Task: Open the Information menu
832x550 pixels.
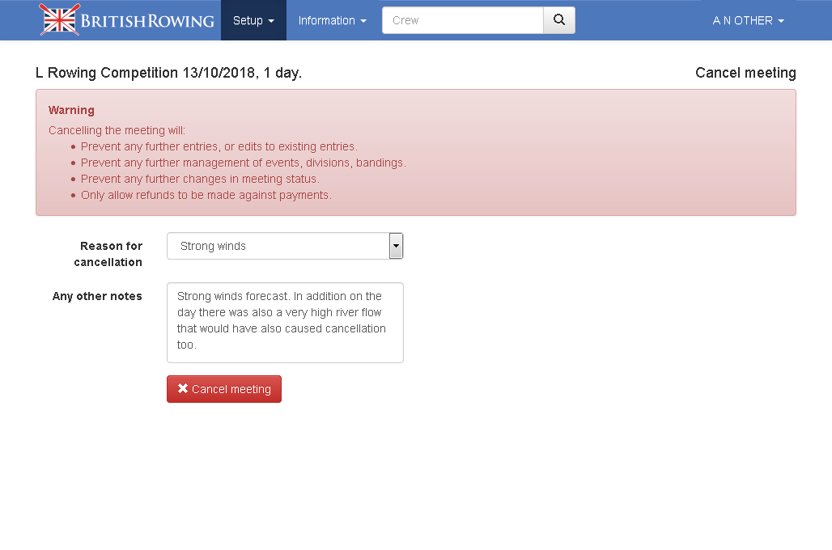Action: [332, 20]
